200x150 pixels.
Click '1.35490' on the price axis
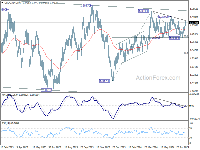pos(194,42)
